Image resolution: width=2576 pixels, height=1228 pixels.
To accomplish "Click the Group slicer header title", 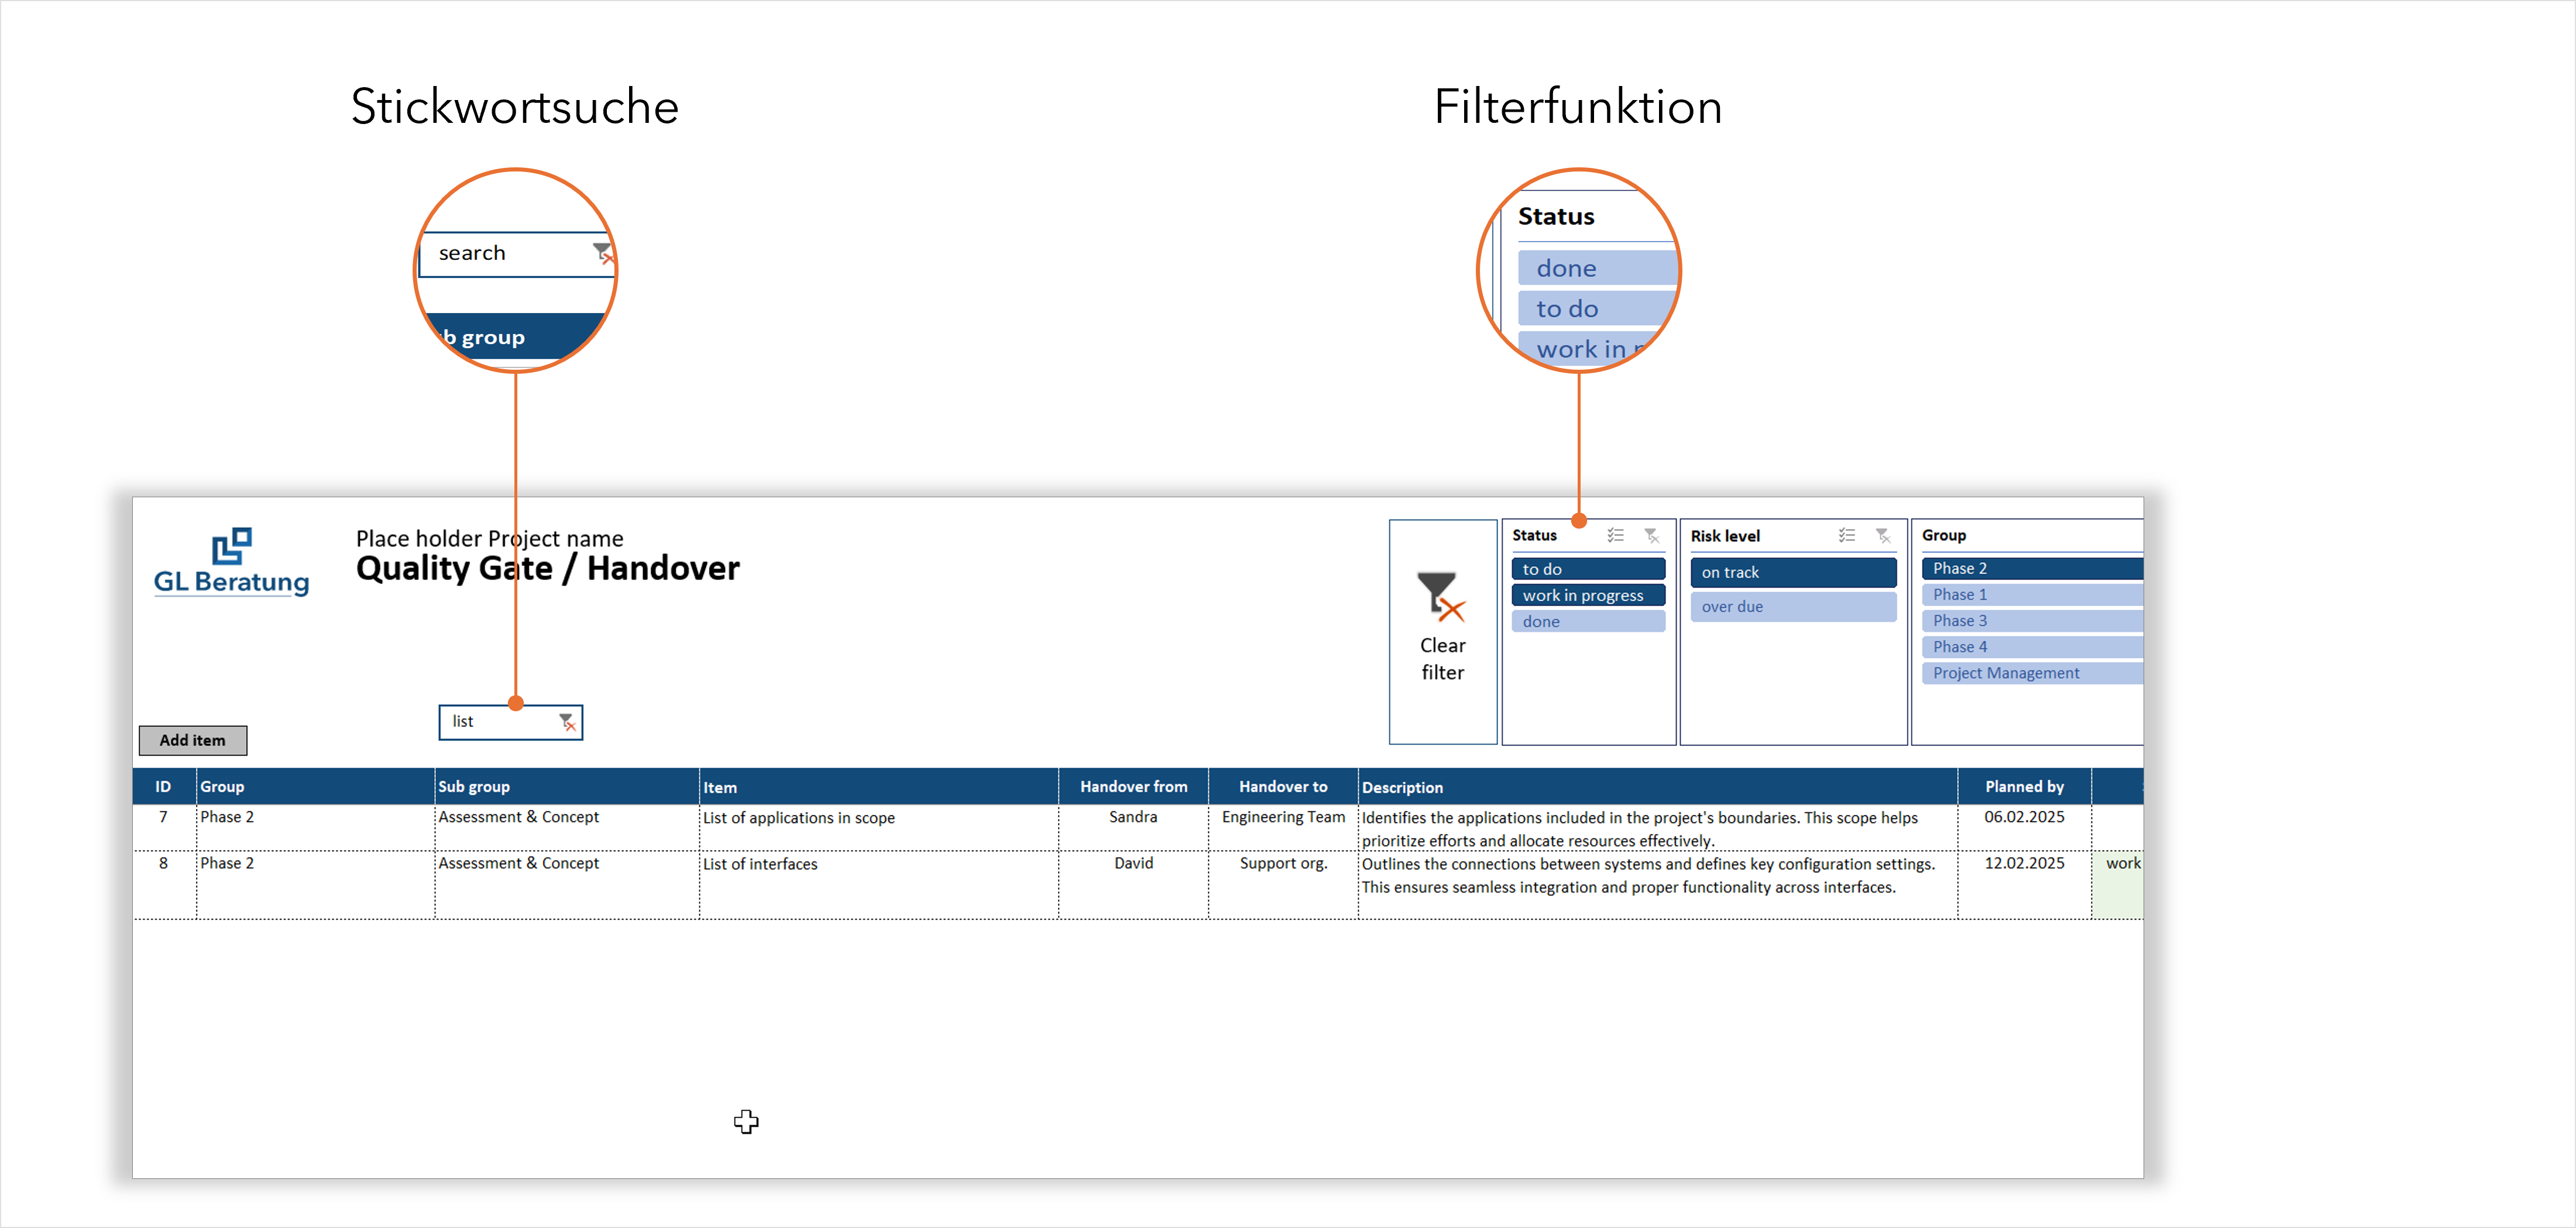I will [1943, 535].
